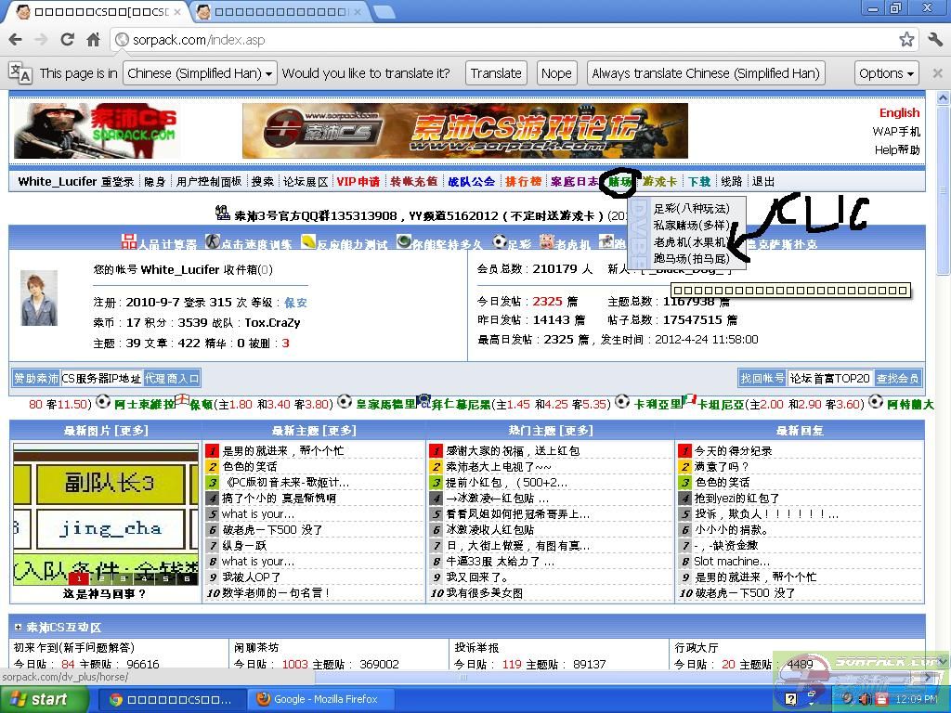Open the Chrome wrench menu
Screen dimensions: 951x713
[934, 40]
